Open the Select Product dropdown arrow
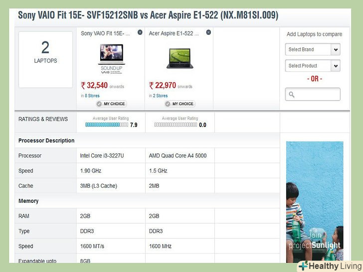 [336, 66]
